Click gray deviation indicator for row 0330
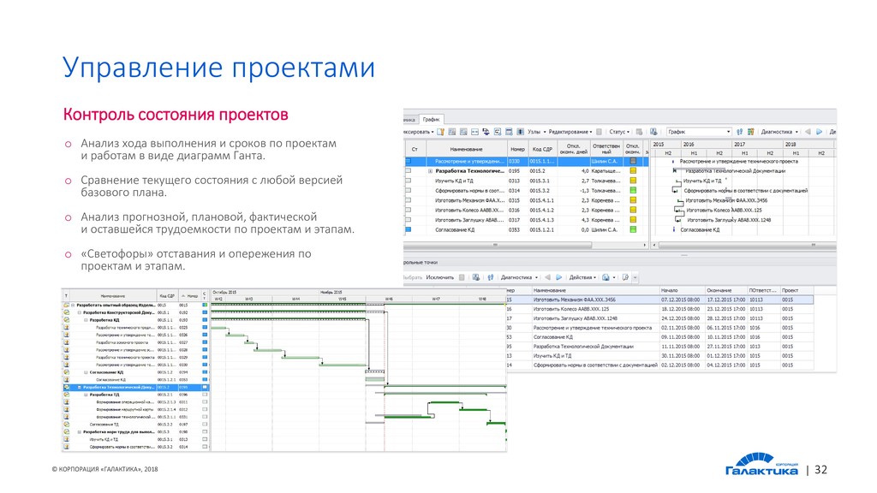 pos(633,161)
